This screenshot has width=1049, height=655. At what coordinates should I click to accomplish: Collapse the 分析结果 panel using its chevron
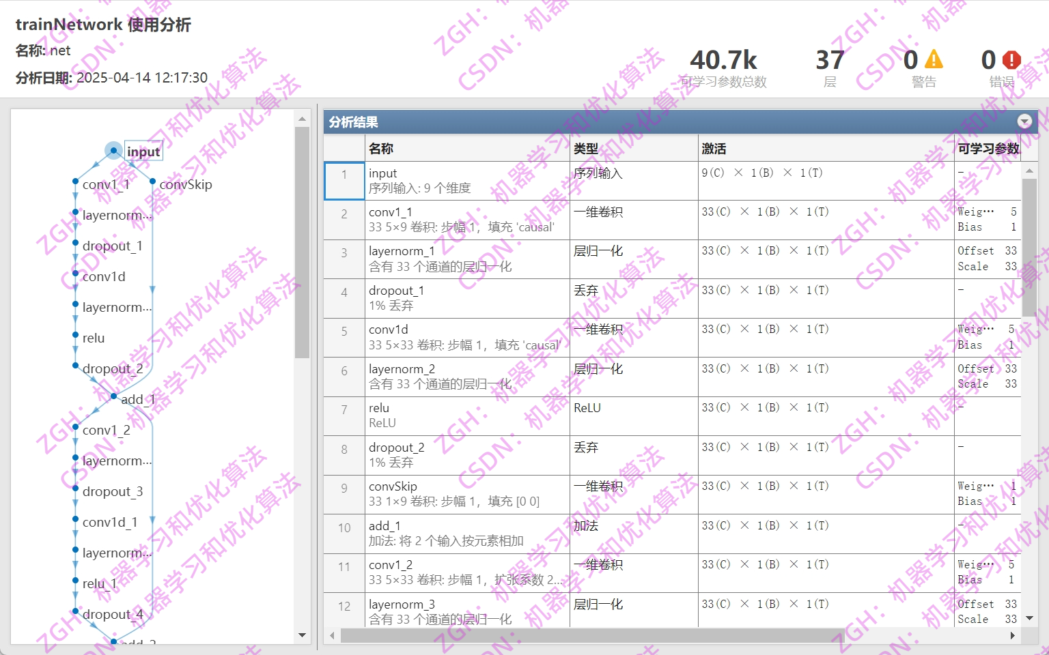pyautogui.click(x=1024, y=121)
